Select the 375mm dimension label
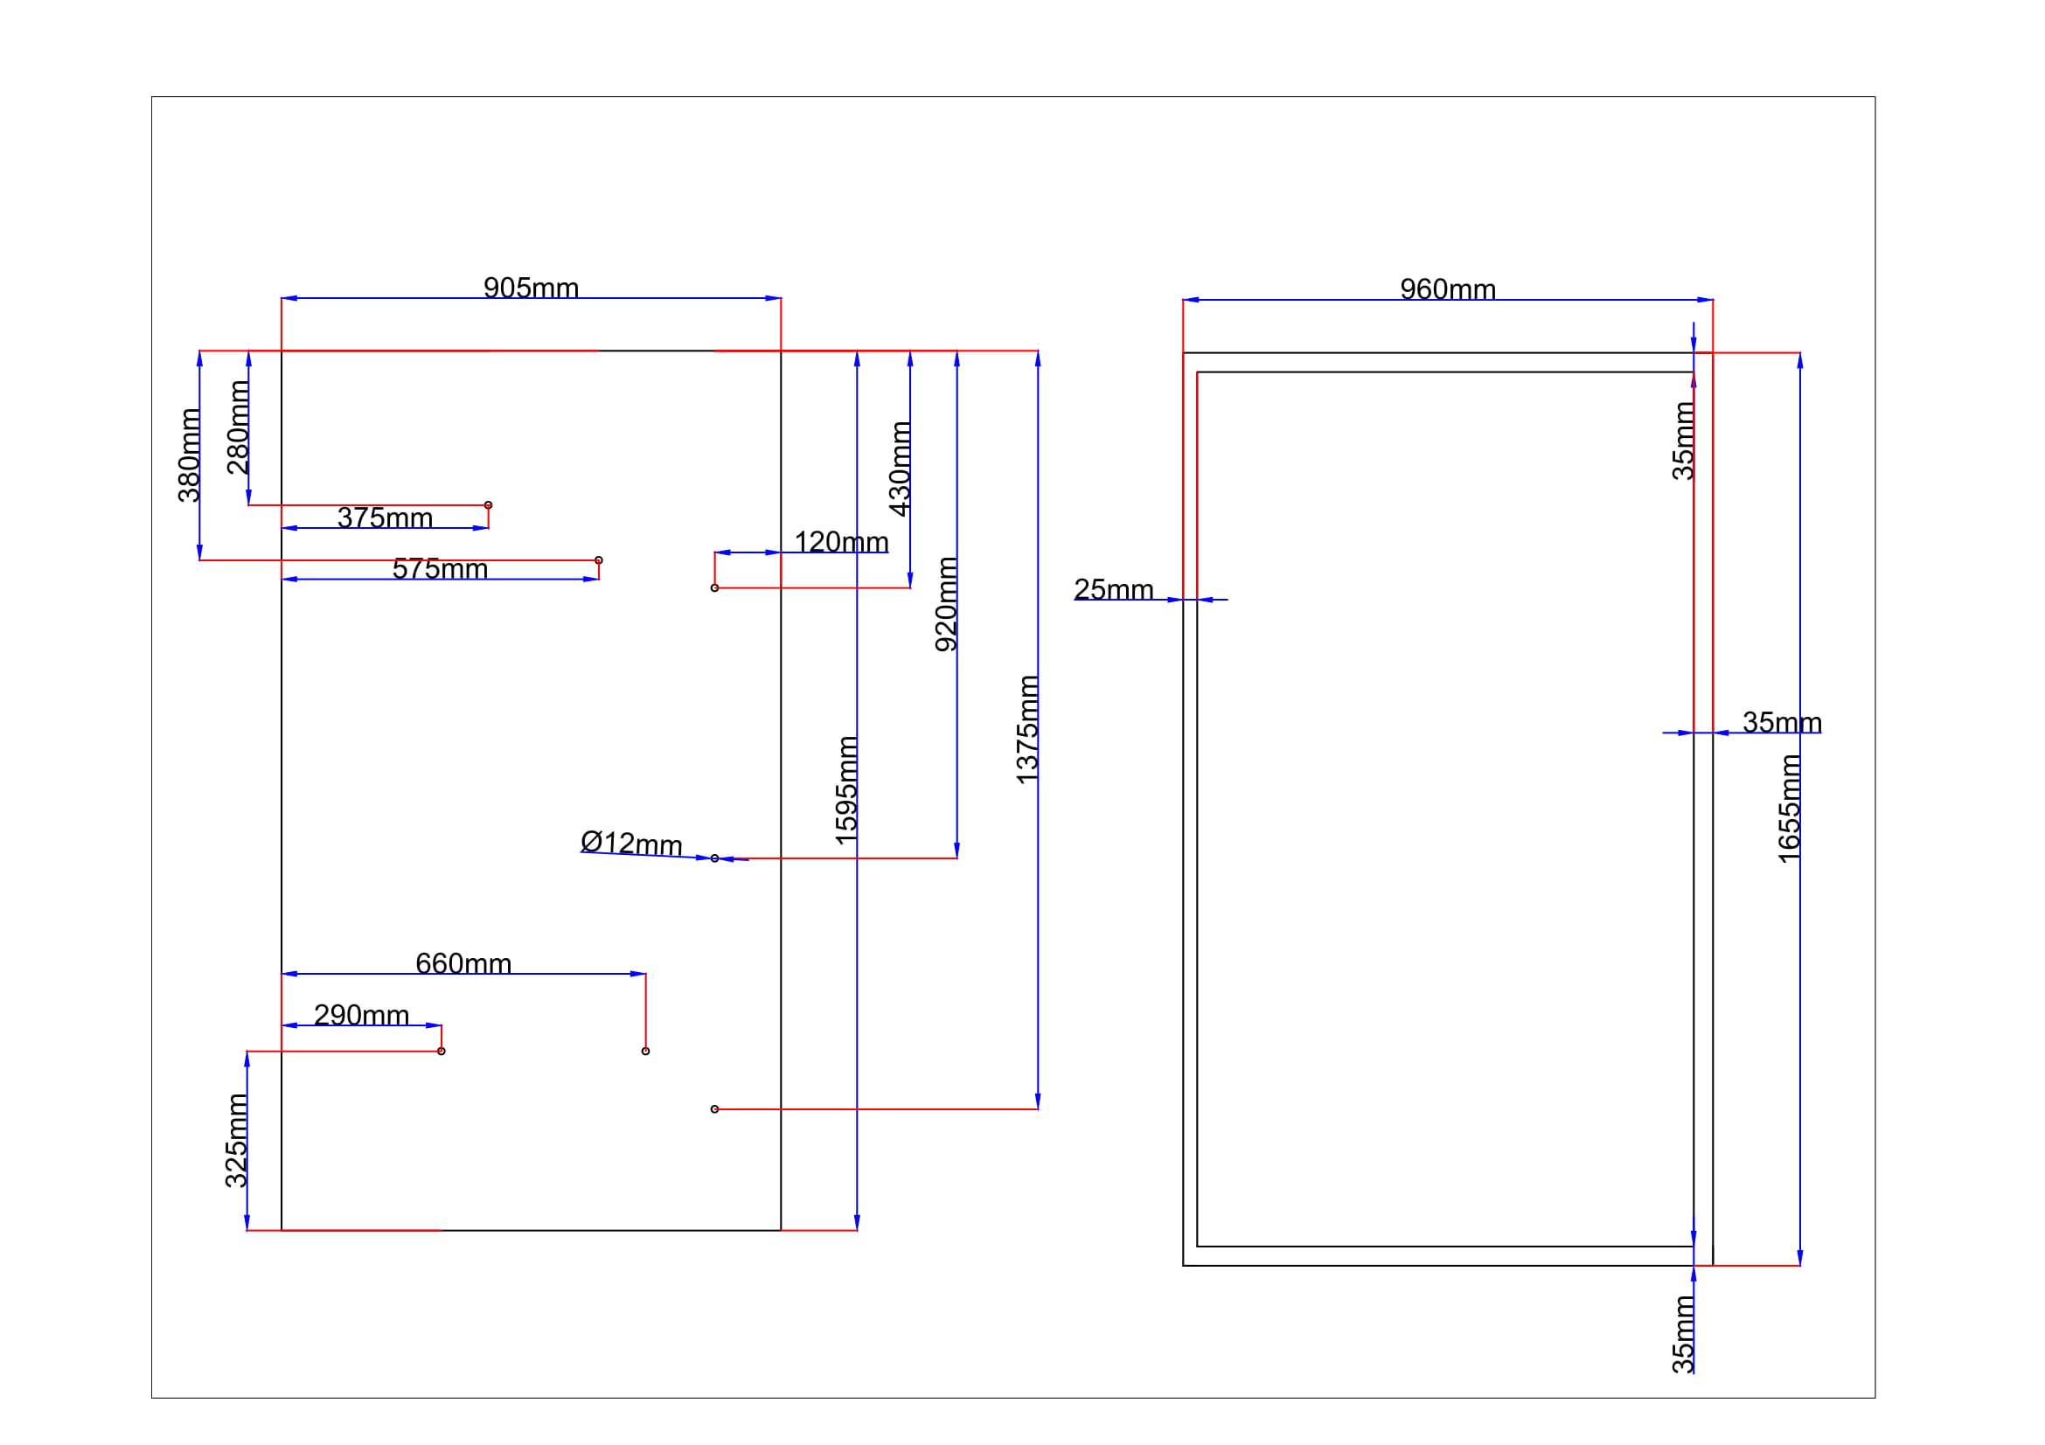Viewport: 2045px width, 1445px height. pos(385,518)
